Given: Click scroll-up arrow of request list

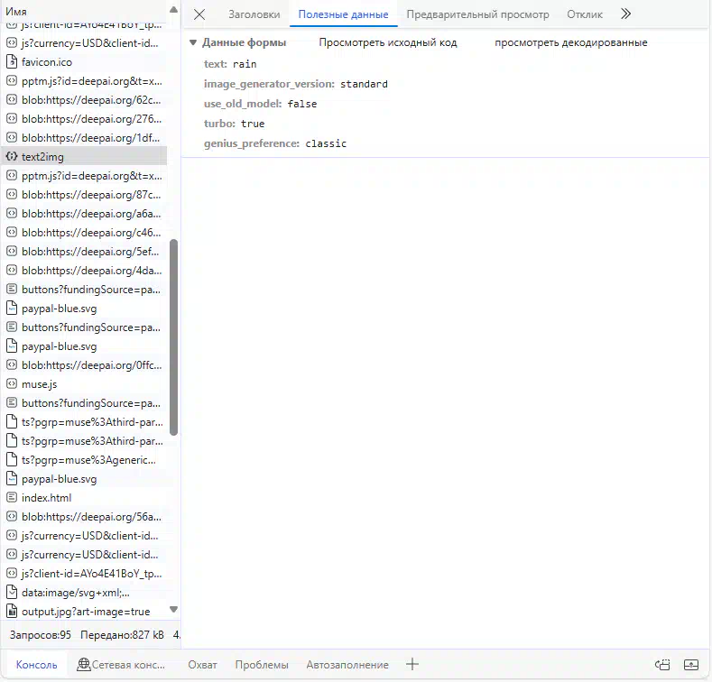Looking at the screenshot, I should [x=173, y=10].
